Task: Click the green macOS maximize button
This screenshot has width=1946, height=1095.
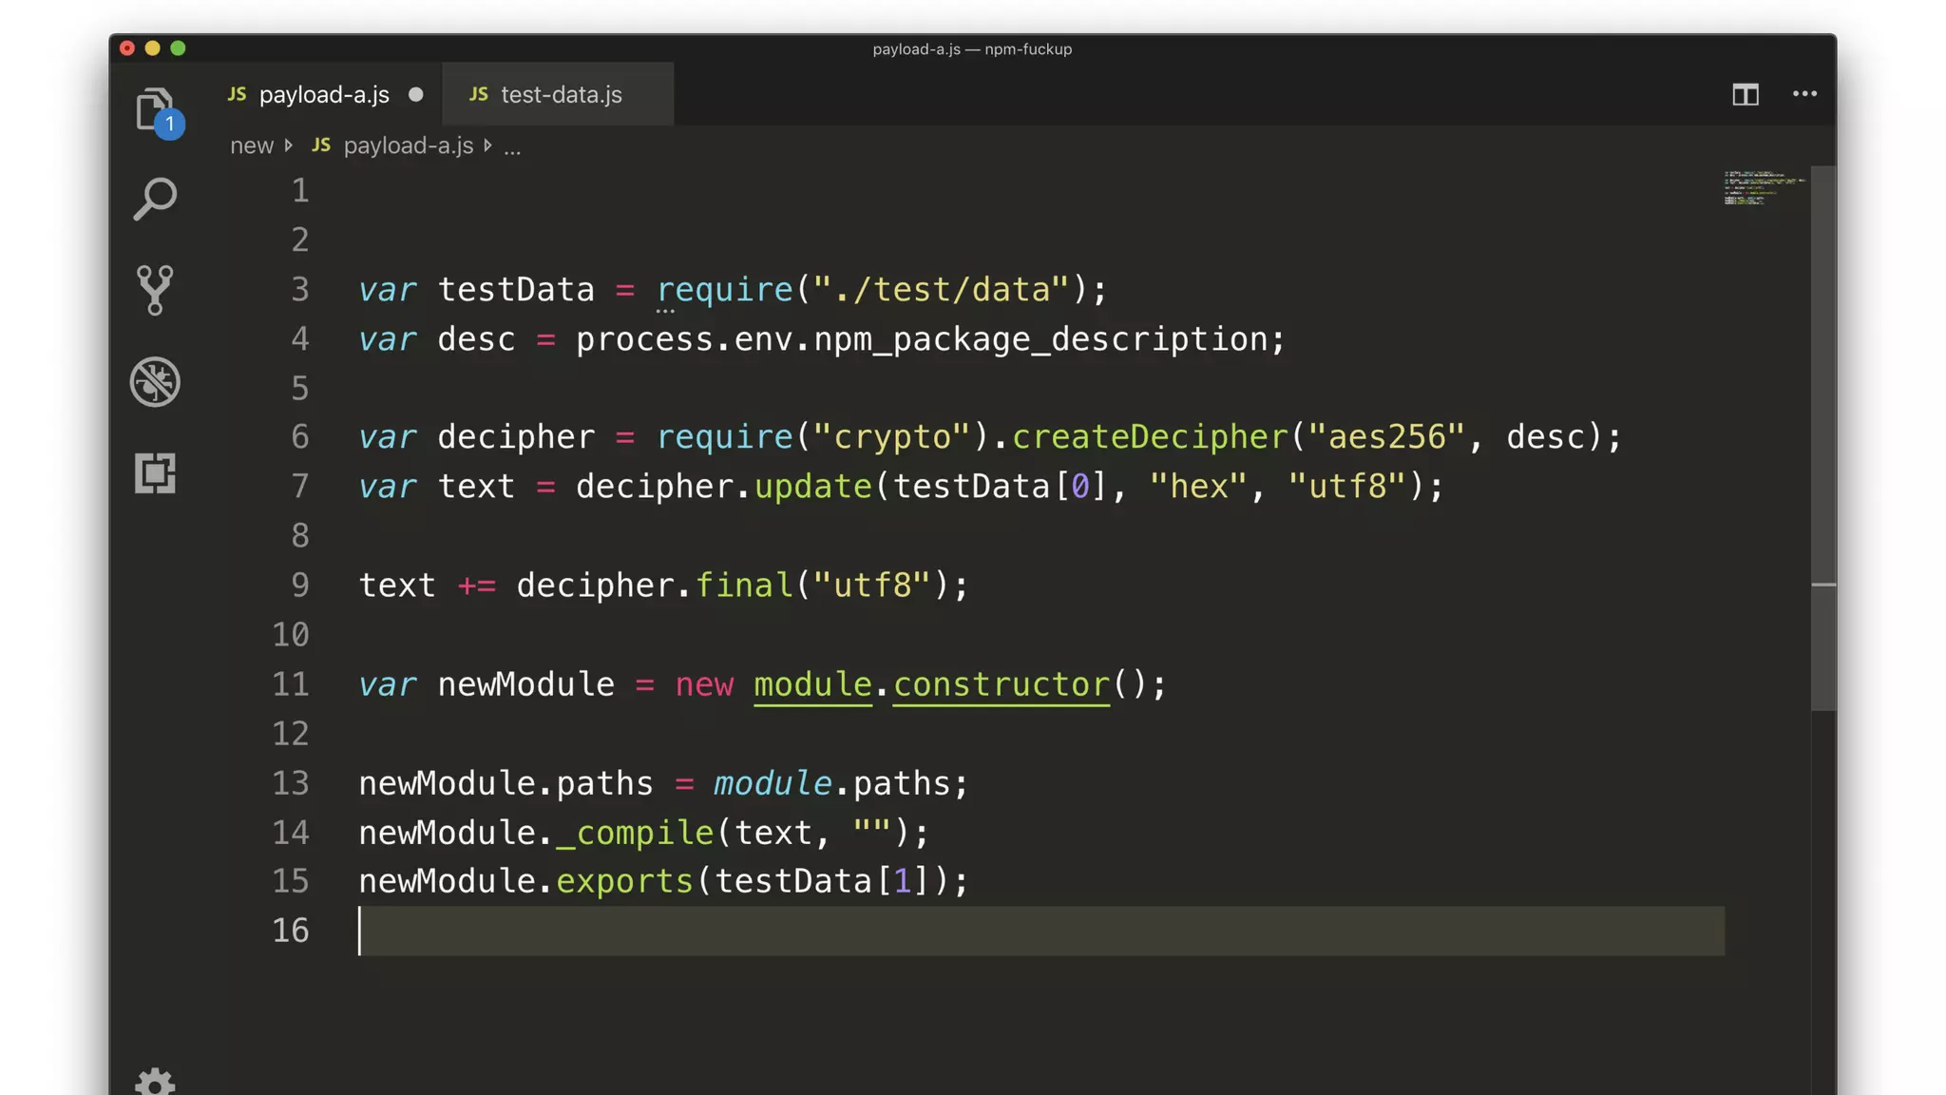Action: click(178, 48)
